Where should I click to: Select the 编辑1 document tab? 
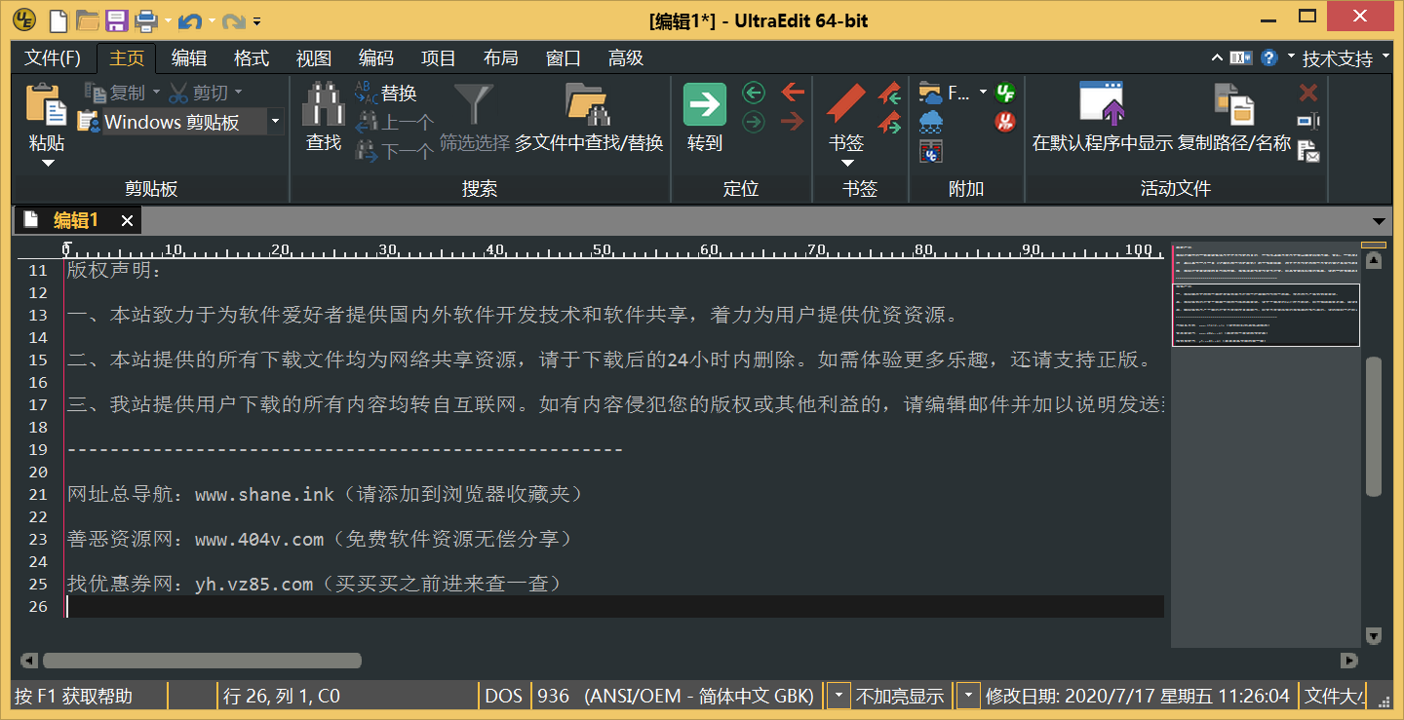click(75, 220)
